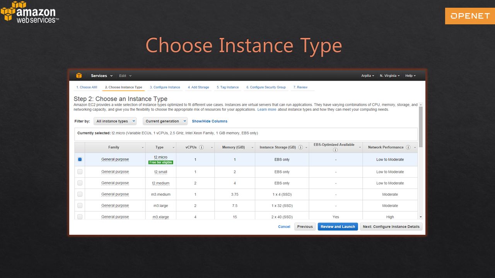495x278 pixels.
Task: Click the EBS-Optimized Available info icon
Action: (x=335, y=150)
